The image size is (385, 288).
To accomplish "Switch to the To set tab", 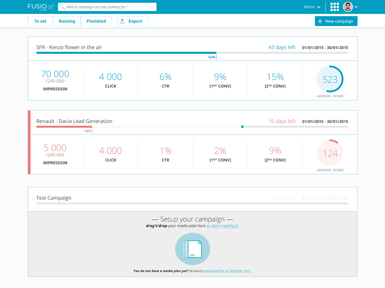I will coord(40,21).
